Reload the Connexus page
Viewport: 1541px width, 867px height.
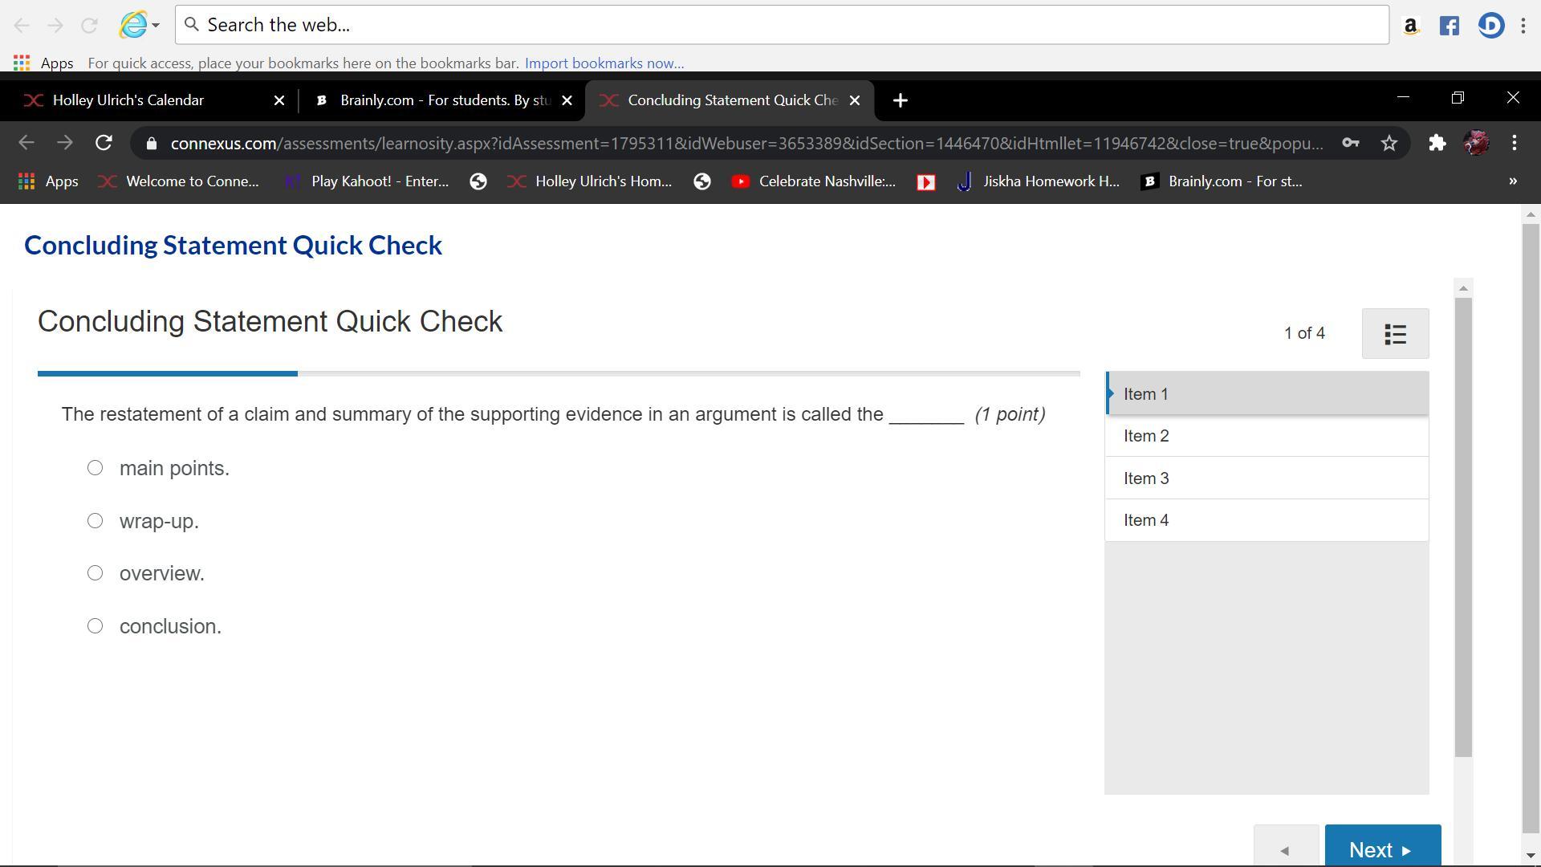(104, 143)
